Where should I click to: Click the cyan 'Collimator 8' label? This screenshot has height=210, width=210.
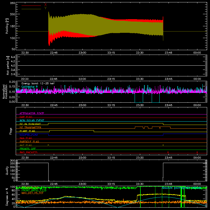click(x=29, y=87)
